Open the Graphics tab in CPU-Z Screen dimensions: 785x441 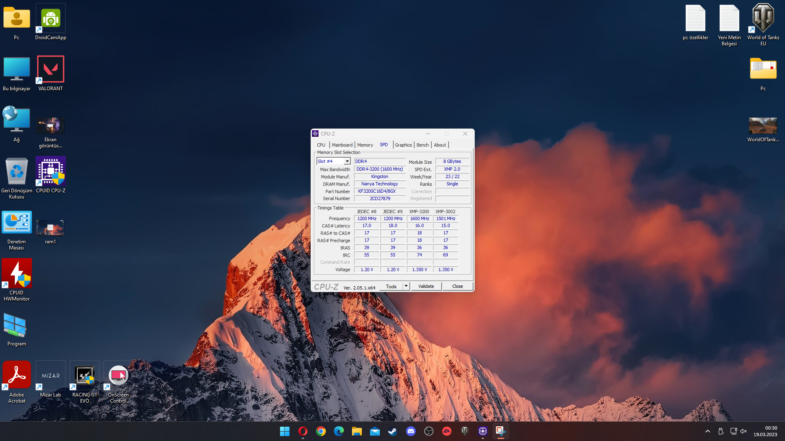click(x=403, y=145)
